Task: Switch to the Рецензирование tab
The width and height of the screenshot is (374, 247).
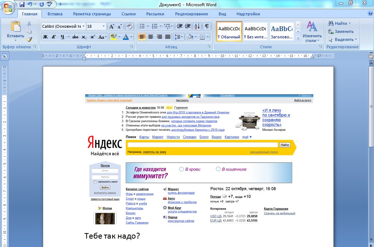Action: pos(192,14)
